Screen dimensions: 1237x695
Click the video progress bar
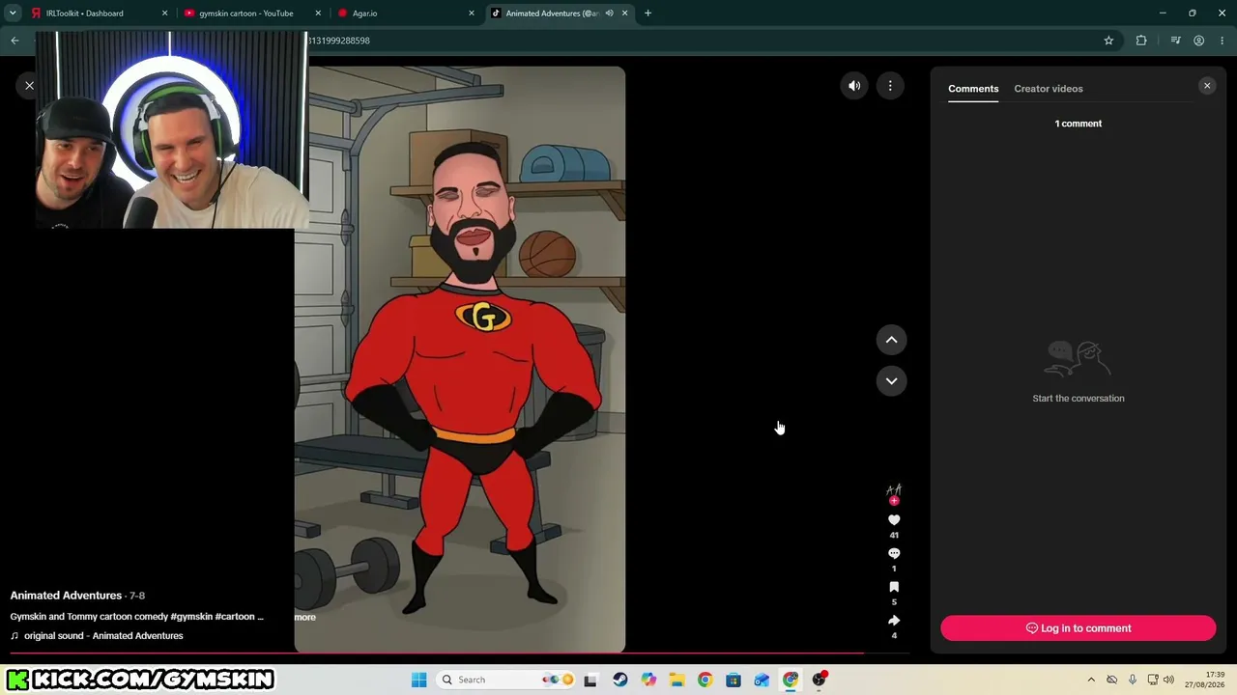click(459, 653)
